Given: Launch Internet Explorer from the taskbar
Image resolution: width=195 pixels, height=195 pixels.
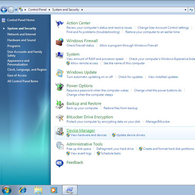Looking at the screenshot, I should pyautogui.click(x=23, y=190).
